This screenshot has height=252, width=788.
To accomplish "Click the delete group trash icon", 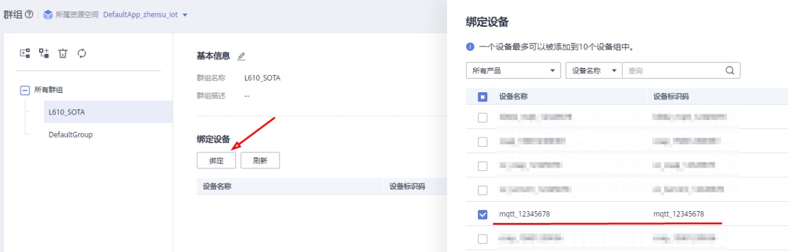I will [x=63, y=54].
